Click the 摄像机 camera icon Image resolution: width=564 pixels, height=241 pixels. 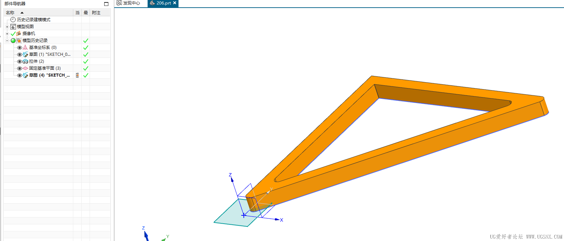pos(19,34)
